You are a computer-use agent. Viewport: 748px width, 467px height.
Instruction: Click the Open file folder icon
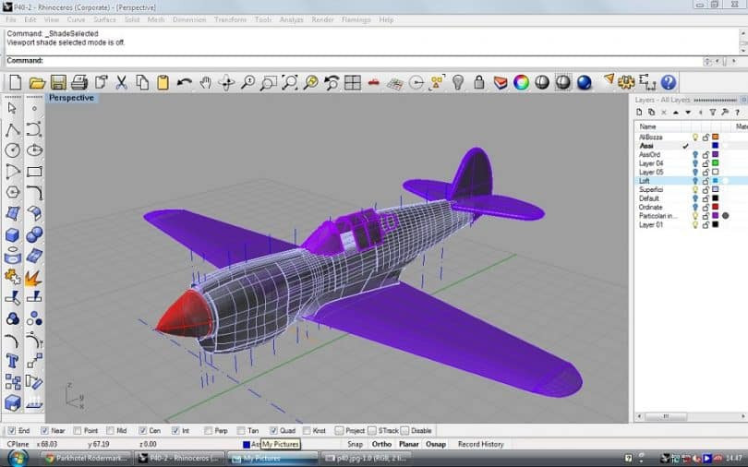tap(36, 83)
